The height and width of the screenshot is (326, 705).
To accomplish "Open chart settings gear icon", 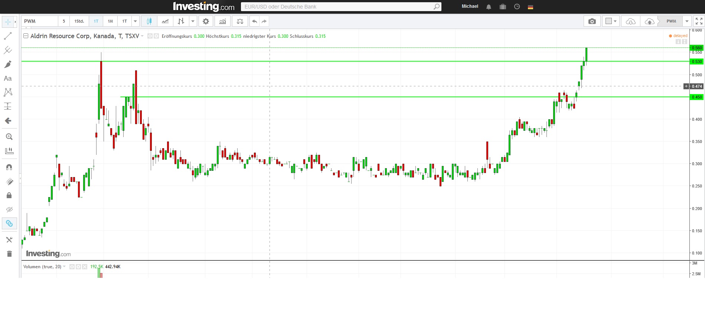I will pos(206,21).
